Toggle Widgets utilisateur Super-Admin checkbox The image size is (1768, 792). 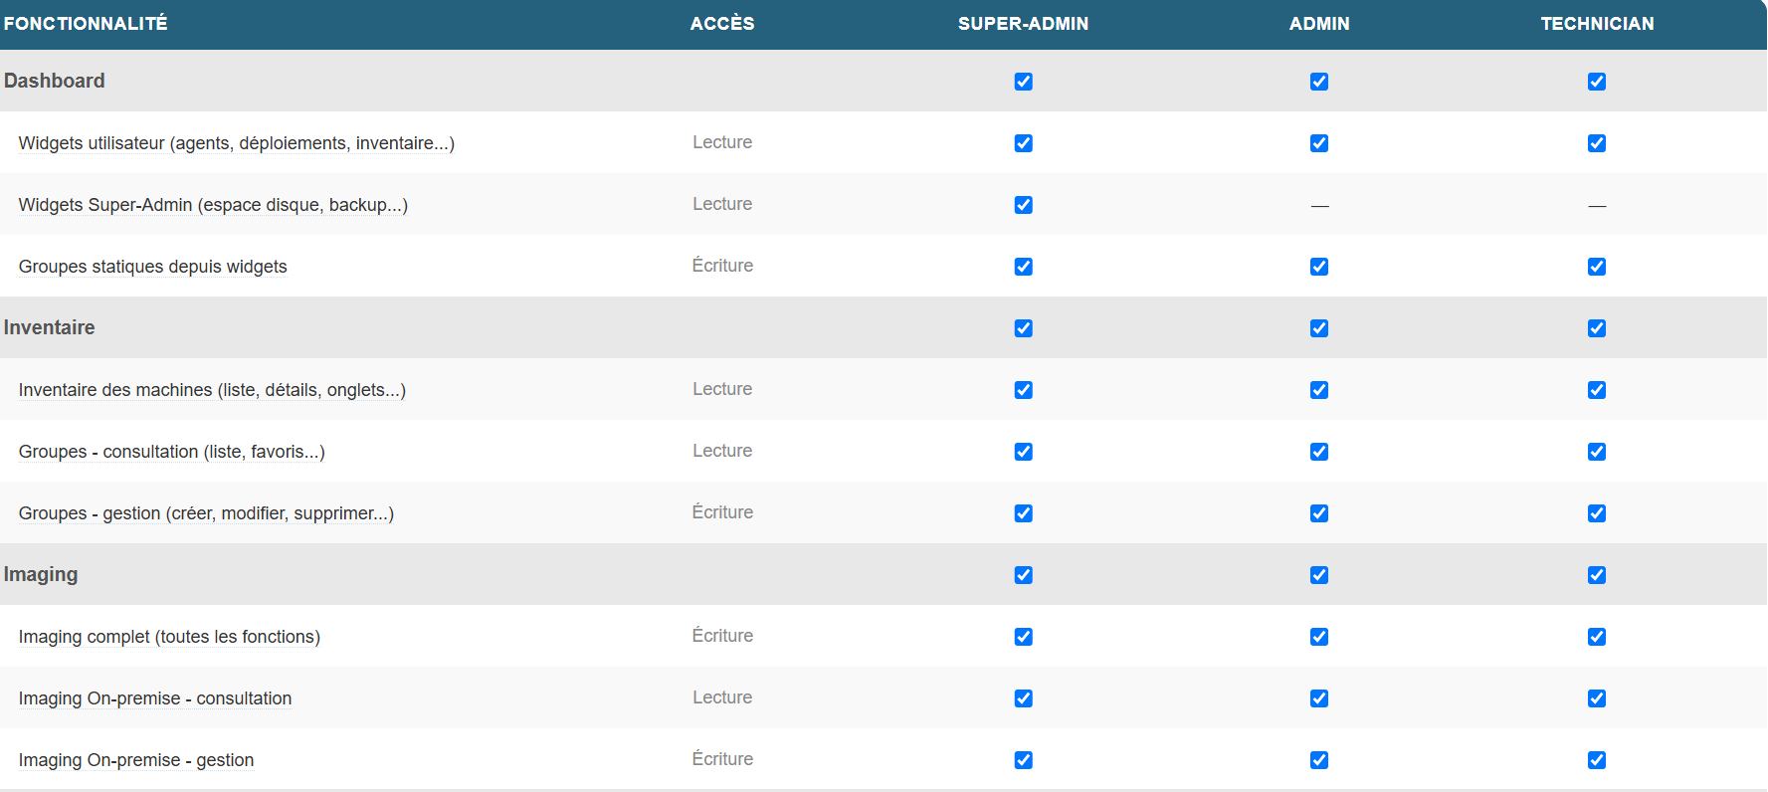(1023, 143)
